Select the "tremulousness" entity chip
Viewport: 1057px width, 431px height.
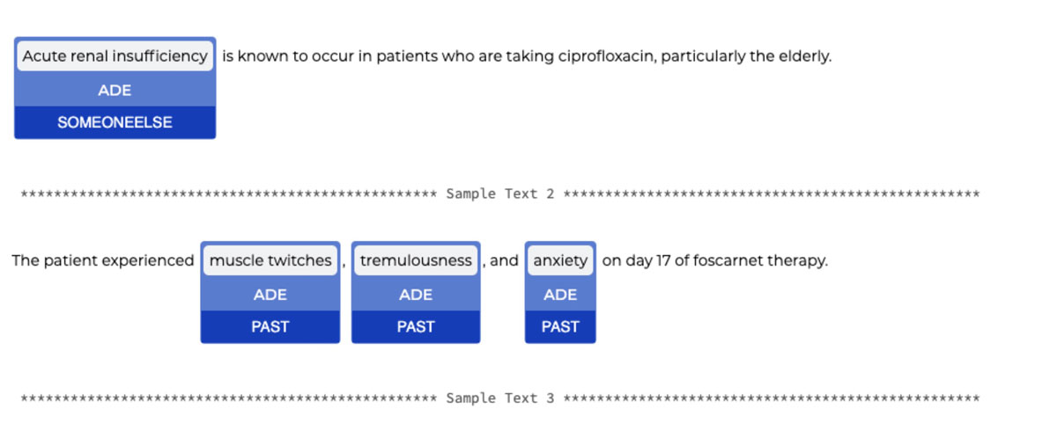pyautogui.click(x=416, y=260)
